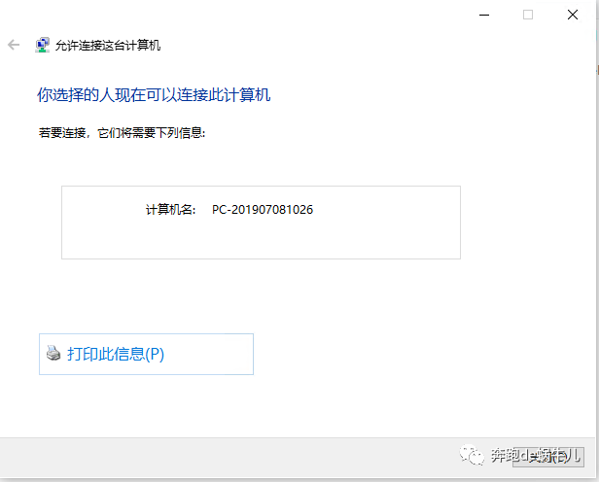Viewport: 599px width, 482px height.
Task: Maximize the wizard window
Action: [528, 15]
